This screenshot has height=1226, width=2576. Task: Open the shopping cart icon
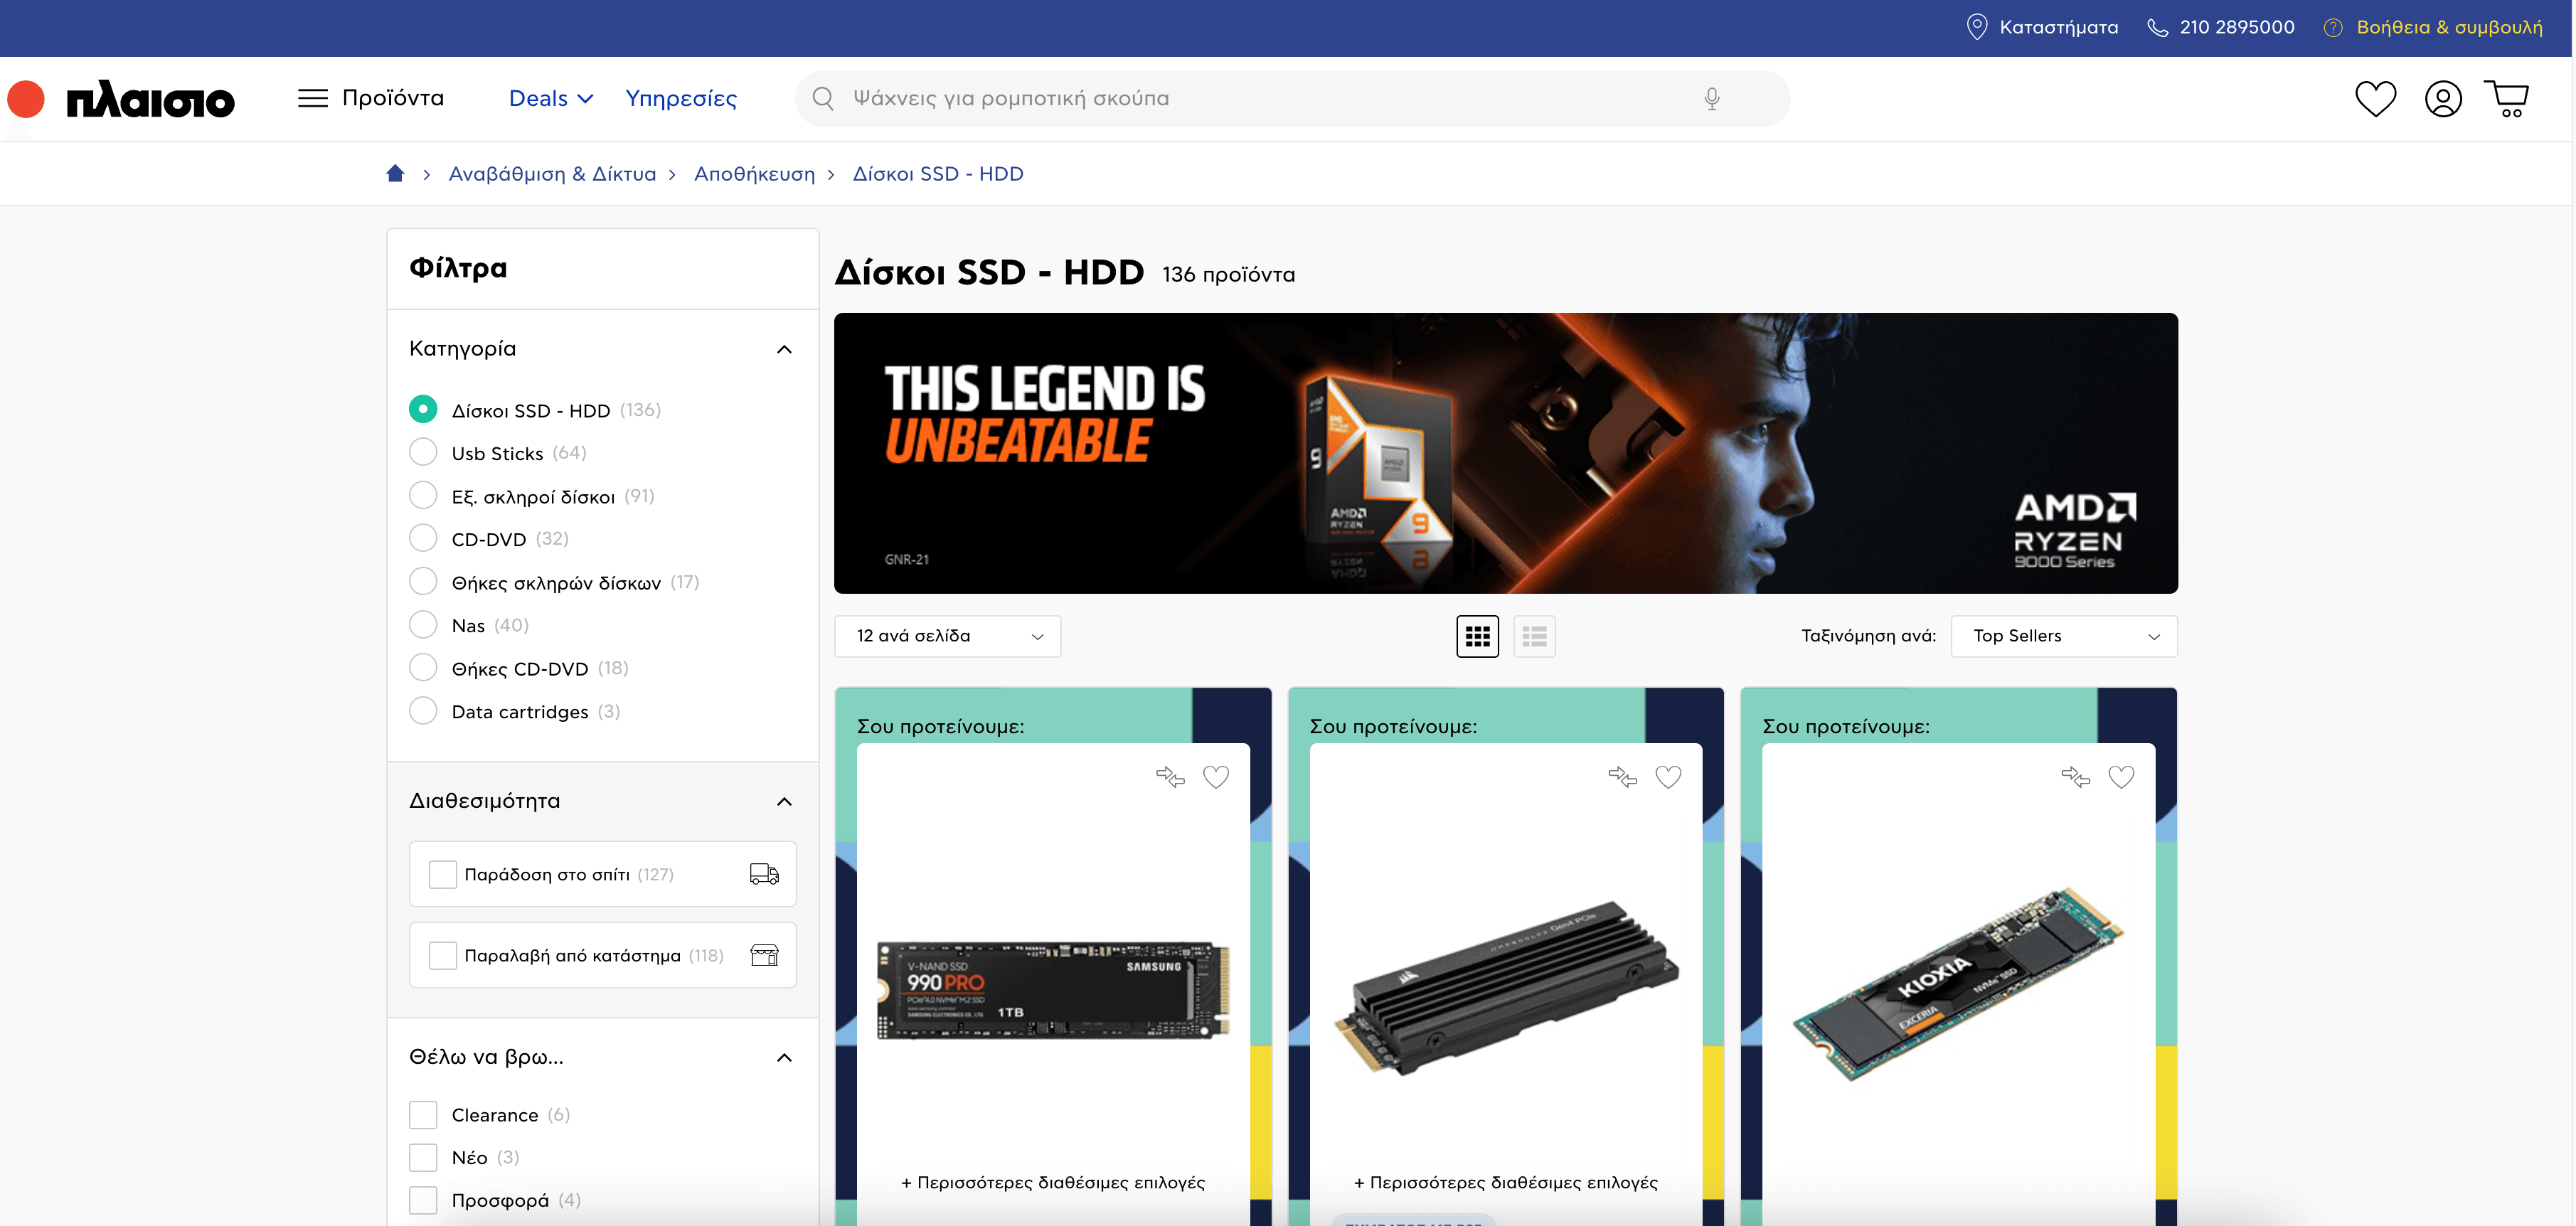click(2506, 99)
